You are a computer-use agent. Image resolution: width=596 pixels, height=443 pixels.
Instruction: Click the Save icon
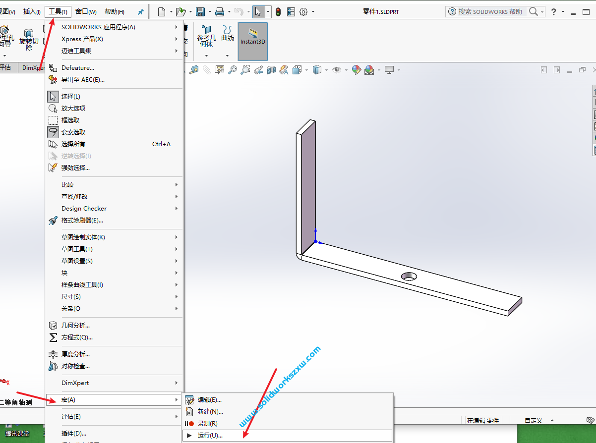pos(200,11)
